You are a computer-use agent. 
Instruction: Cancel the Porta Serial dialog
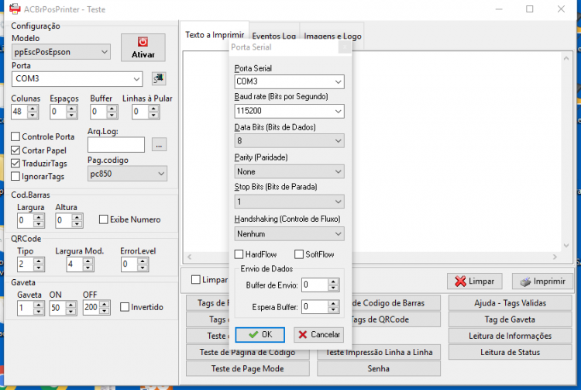tap(318, 334)
